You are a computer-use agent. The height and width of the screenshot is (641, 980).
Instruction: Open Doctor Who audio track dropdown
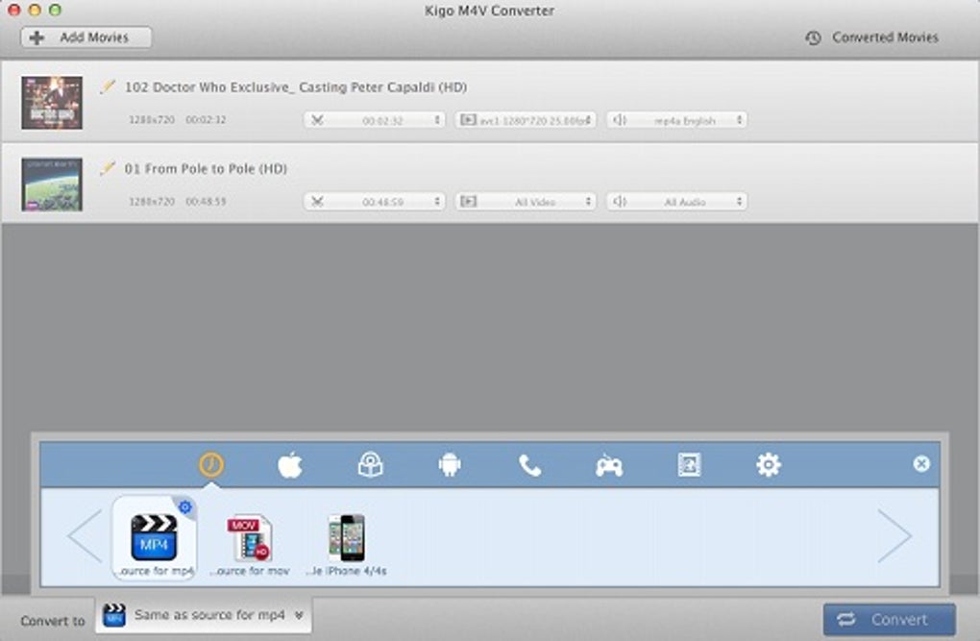pos(677,120)
